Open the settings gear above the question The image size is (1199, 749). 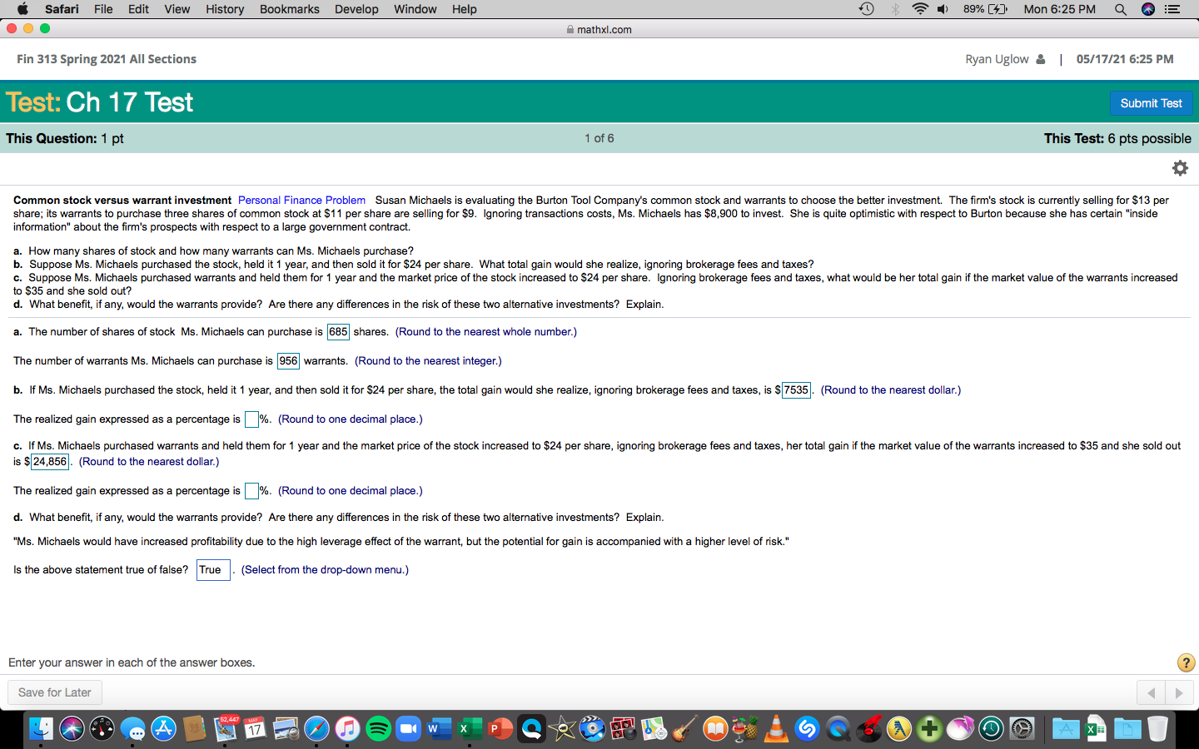(x=1180, y=167)
